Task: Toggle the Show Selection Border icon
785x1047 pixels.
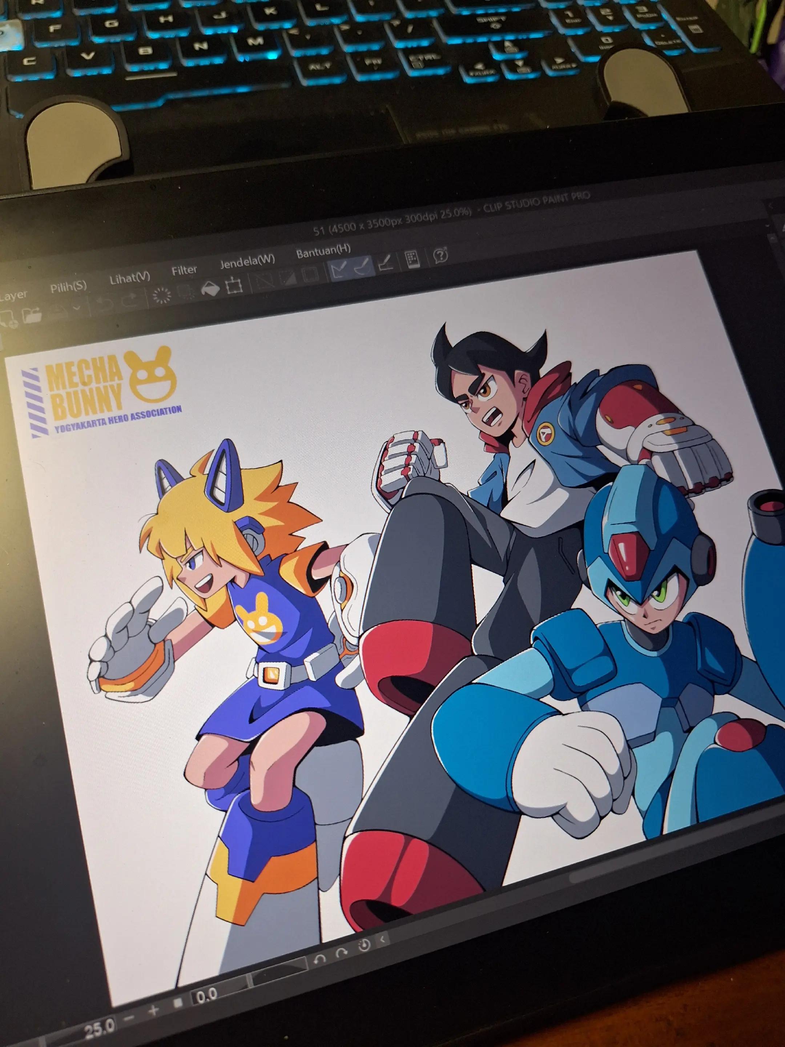Action: [x=310, y=274]
